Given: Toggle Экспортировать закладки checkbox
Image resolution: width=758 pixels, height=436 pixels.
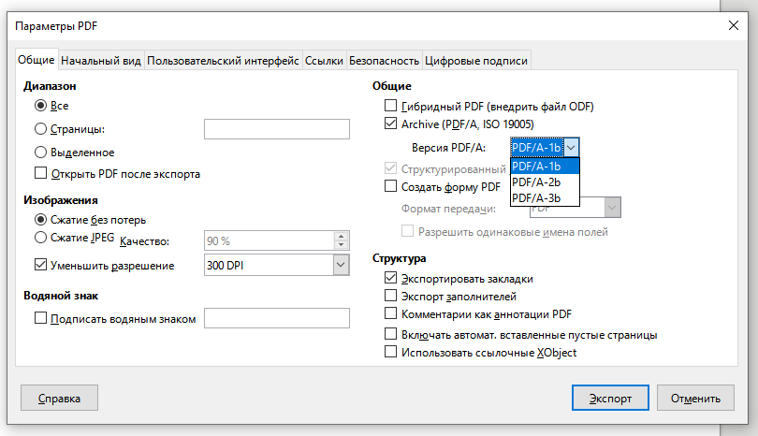Looking at the screenshot, I should point(390,278).
